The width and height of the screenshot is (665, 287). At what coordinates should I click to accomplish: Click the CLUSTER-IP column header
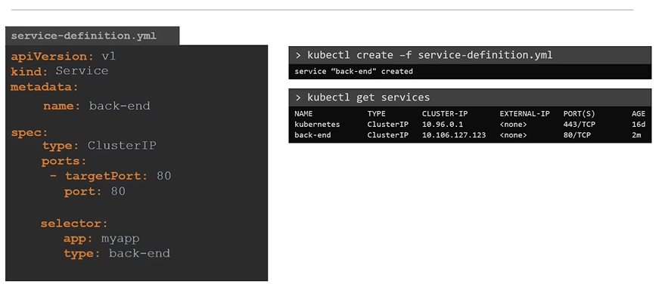click(445, 114)
